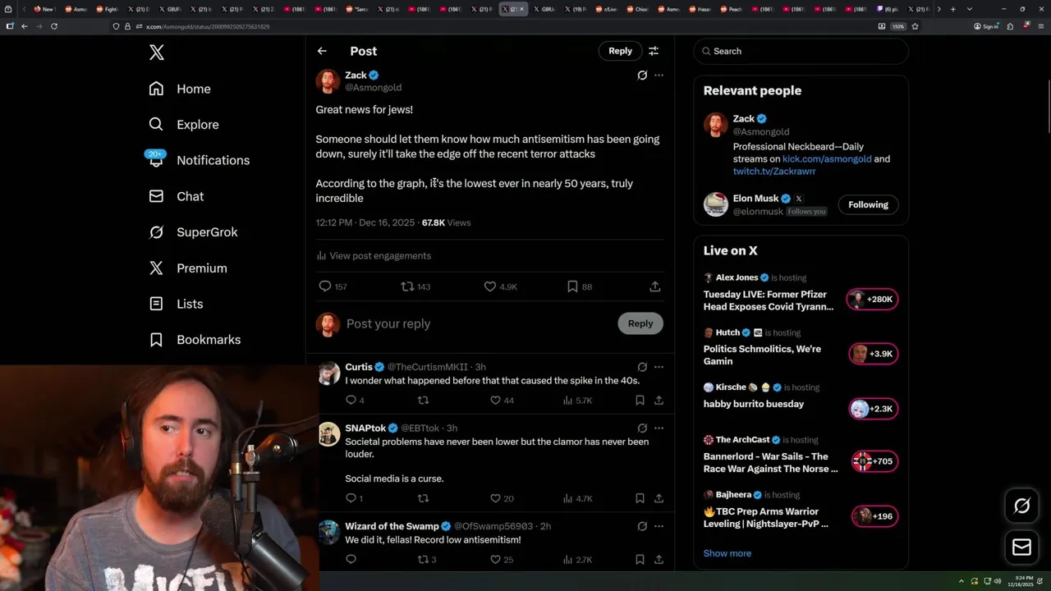
Task: Repost SNAPtok's reply
Action: click(x=424, y=498)
